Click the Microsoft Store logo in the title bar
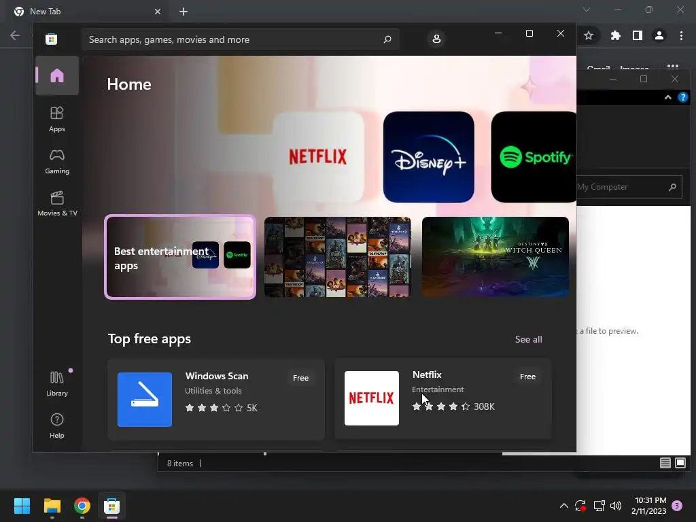The image size is (696, 522). click(52, 39)
